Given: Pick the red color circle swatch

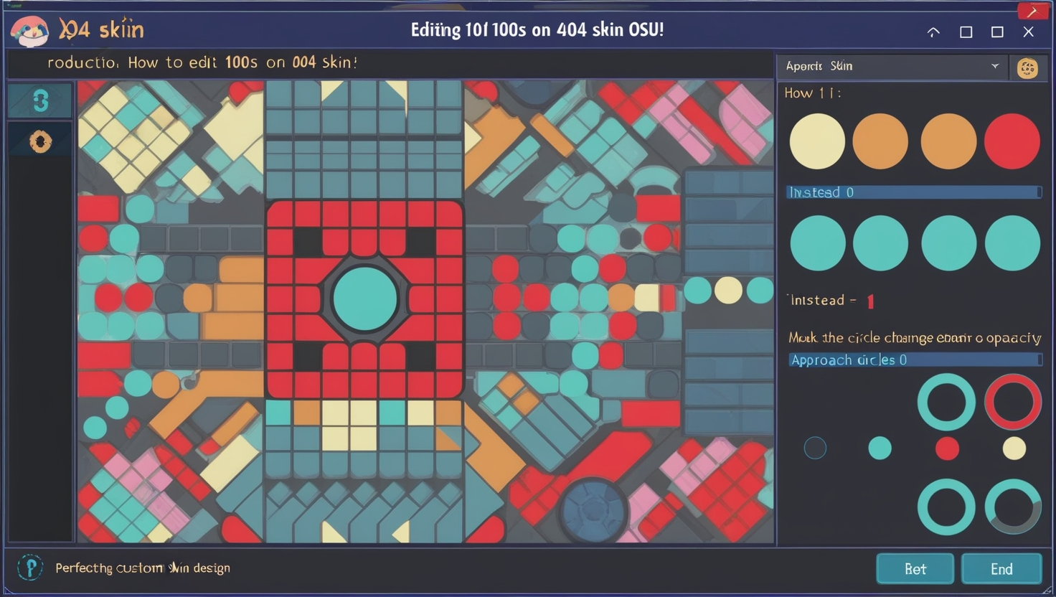Looking at the screenshot, I should (1012, 141).
